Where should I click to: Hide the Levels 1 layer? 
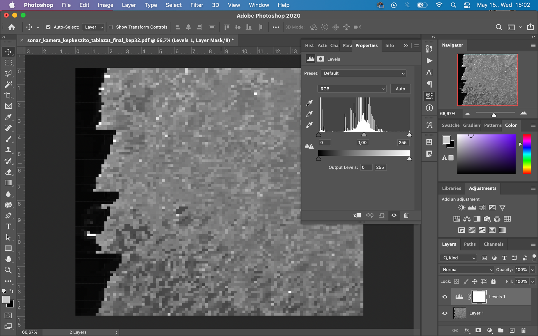(445, 297)
